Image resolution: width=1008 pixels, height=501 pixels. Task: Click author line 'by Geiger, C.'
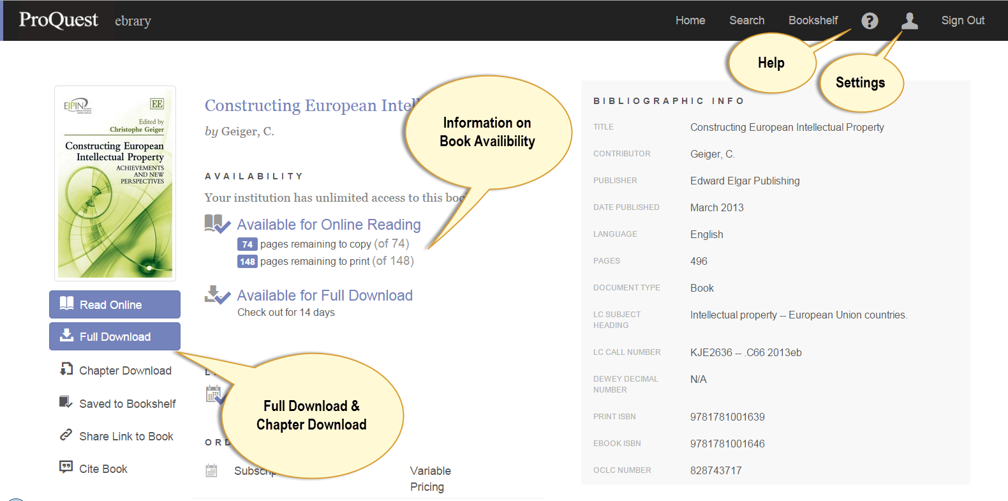(239, 131)
